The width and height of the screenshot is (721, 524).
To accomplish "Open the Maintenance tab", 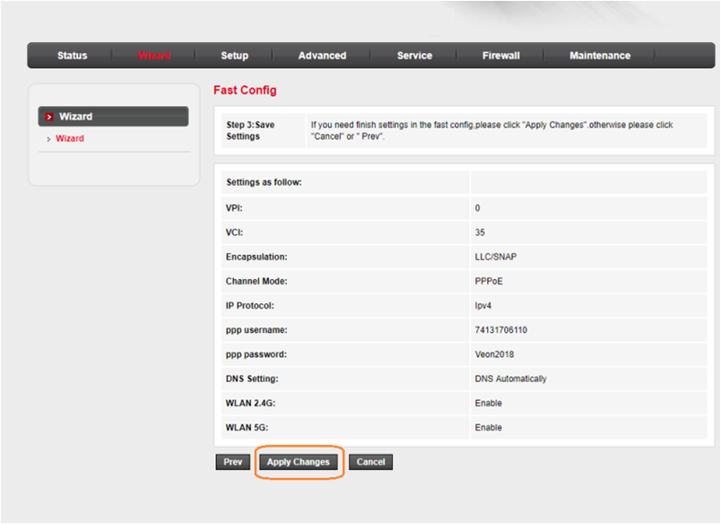I will [599, 56].
